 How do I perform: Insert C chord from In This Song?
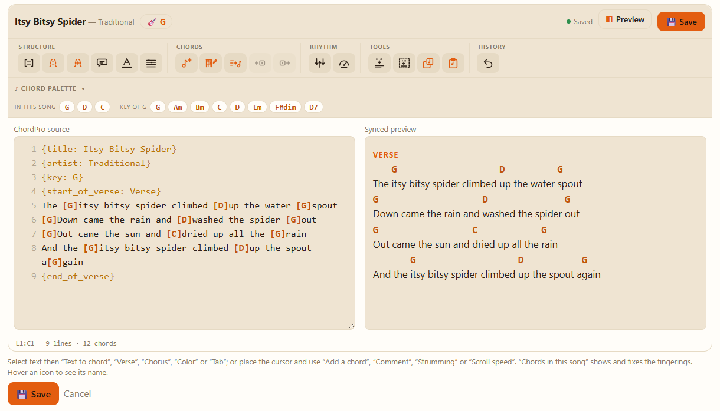(102, 107)
